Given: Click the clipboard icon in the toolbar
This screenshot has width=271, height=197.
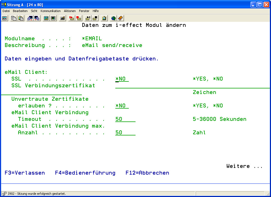Looking at the screenshot, I should [x=104, y=18].
